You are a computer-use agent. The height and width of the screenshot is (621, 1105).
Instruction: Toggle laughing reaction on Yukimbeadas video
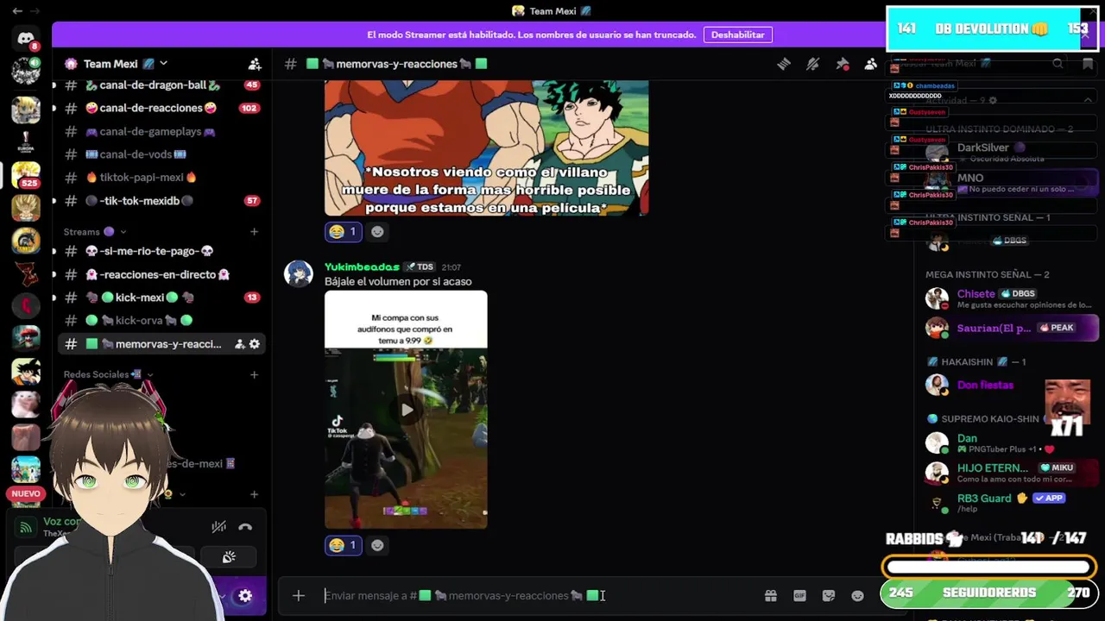[x=343, y=545]
